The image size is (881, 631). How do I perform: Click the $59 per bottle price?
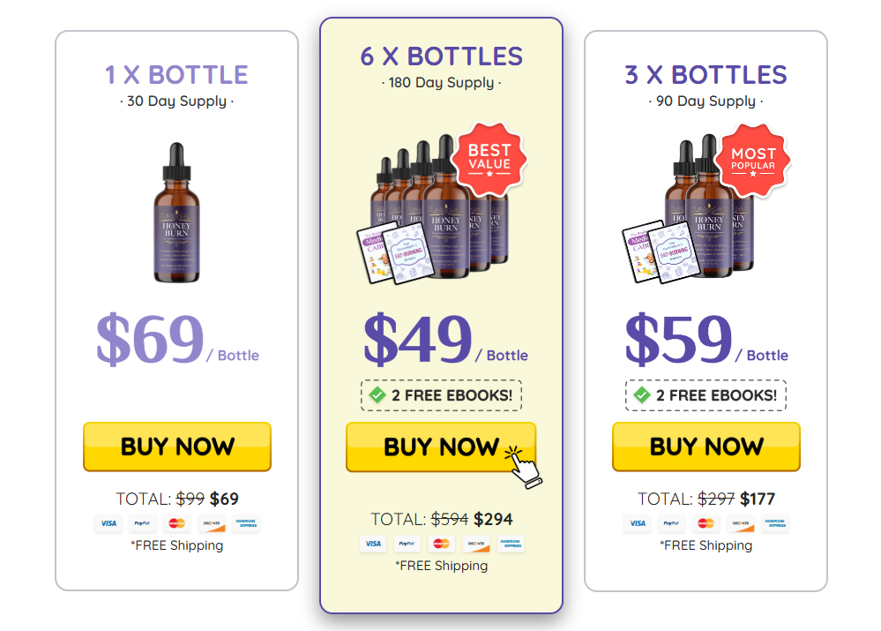tap(679, 340)
